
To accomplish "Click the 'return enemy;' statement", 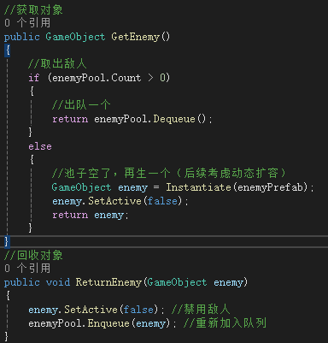I will (x=91, y=215).
